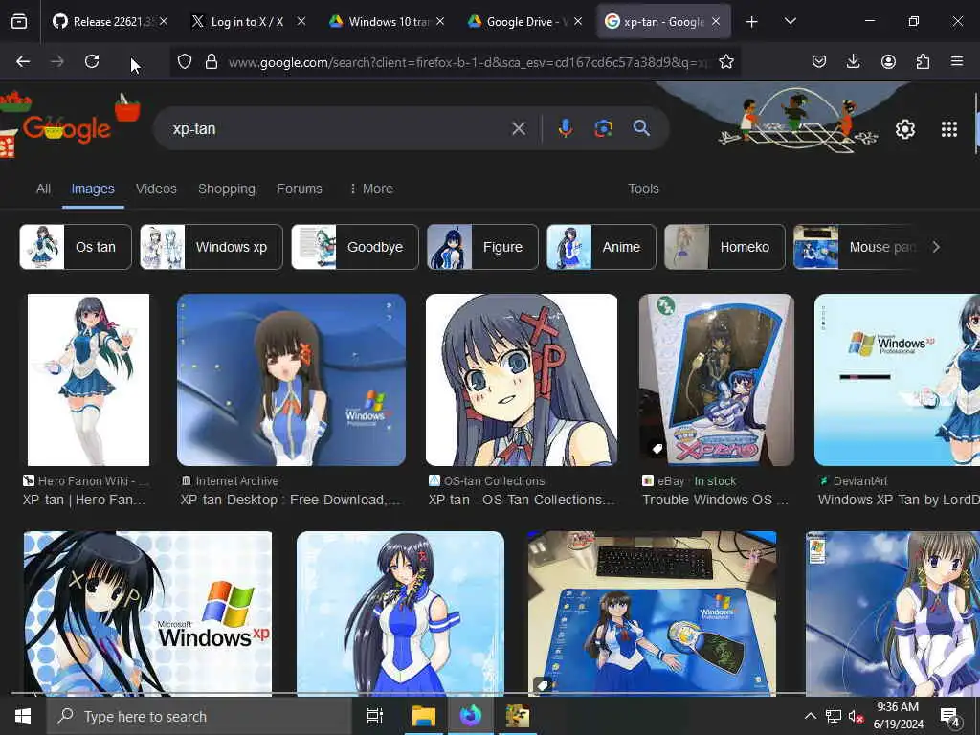Select Firefox icon on the taskbar

pos(470,716)
